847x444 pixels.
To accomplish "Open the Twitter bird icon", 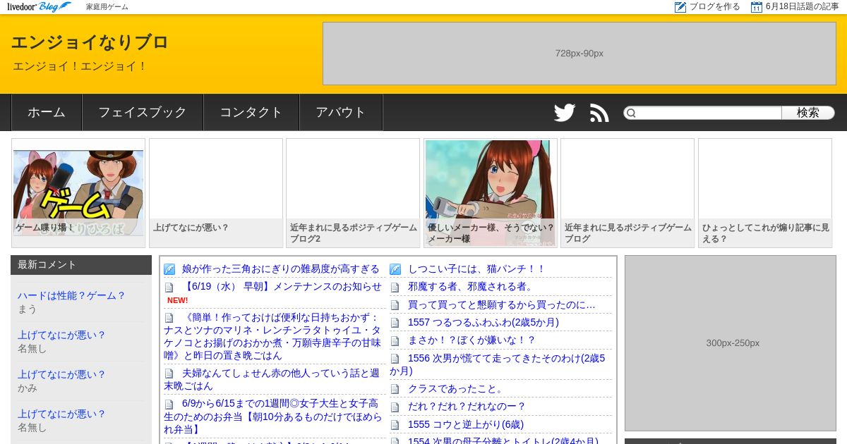I will click(565, 113).
